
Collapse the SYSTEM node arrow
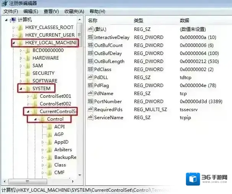coord(21,89)
